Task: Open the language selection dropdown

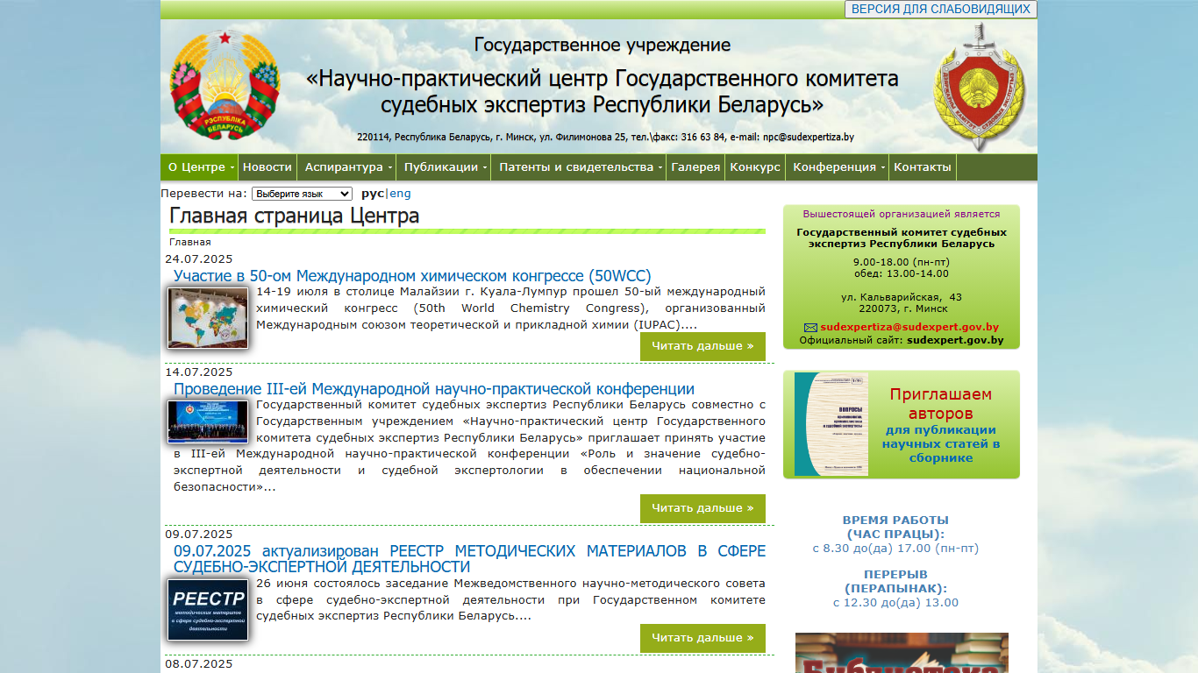Action: point(302,195)
